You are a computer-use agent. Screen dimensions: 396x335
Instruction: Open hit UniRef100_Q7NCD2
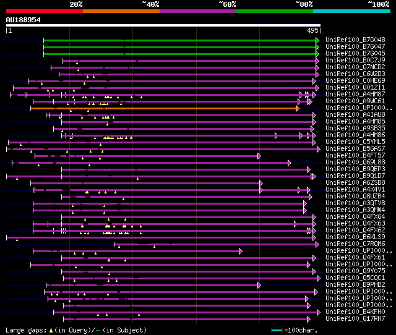pos(355,67)
